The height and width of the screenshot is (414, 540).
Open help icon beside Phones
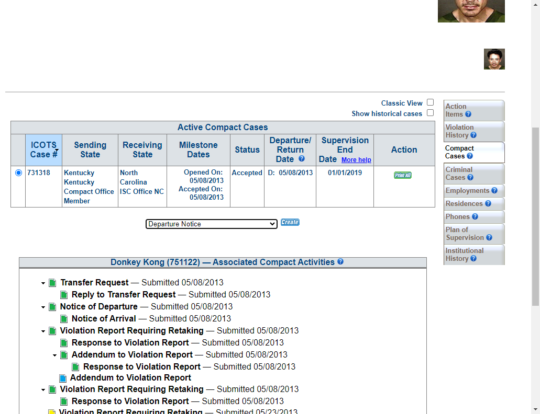[x=475, y=216]
